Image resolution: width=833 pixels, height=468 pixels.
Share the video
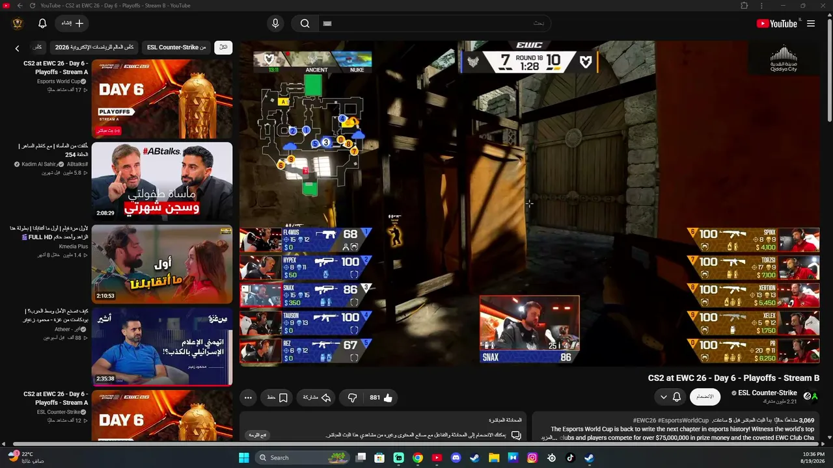click(317, 397)
